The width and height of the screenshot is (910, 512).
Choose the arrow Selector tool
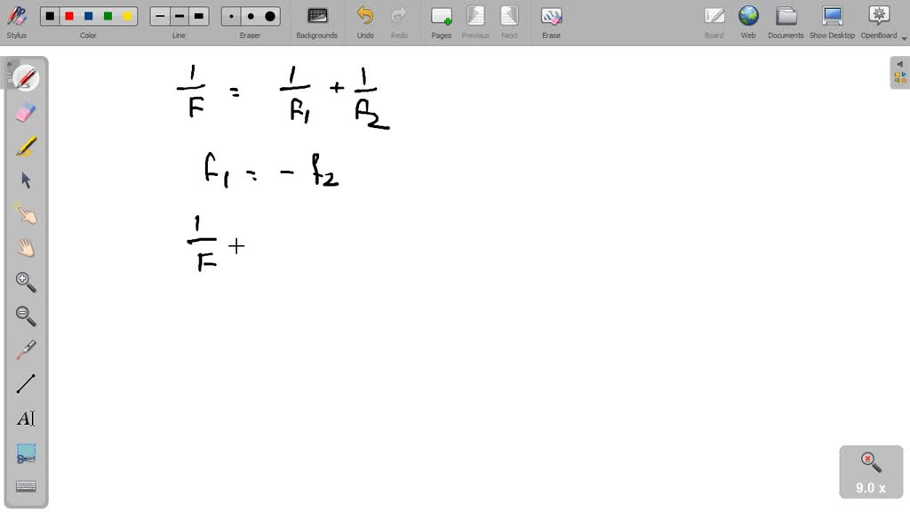[26, 180]
